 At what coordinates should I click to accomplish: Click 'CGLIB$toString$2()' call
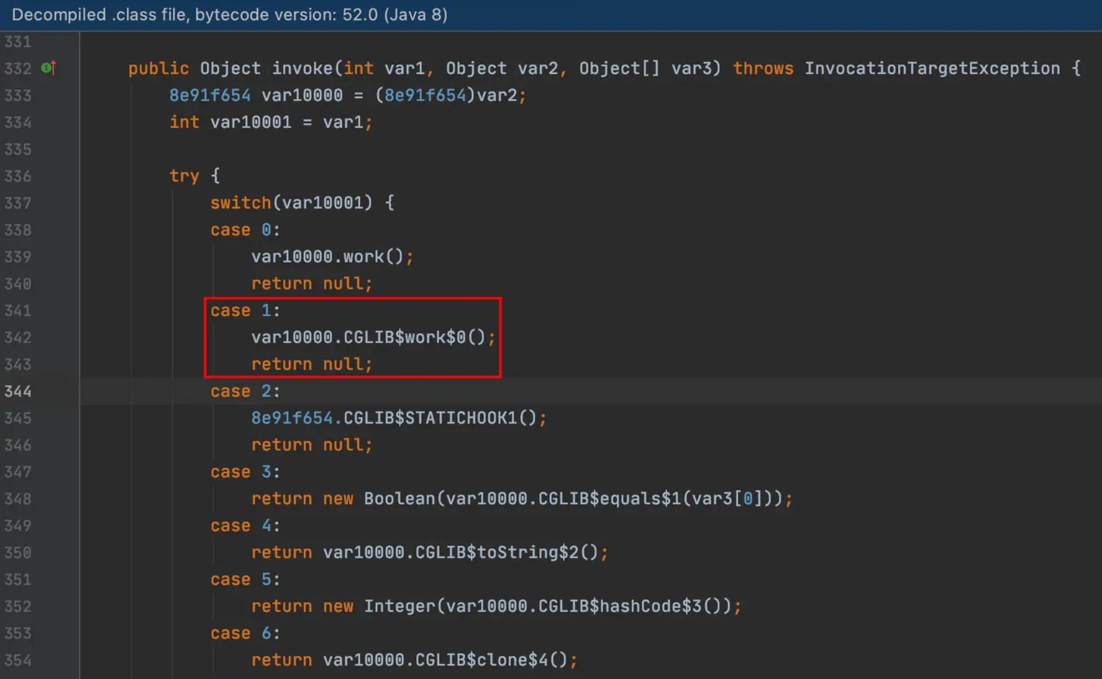point(507,553)
